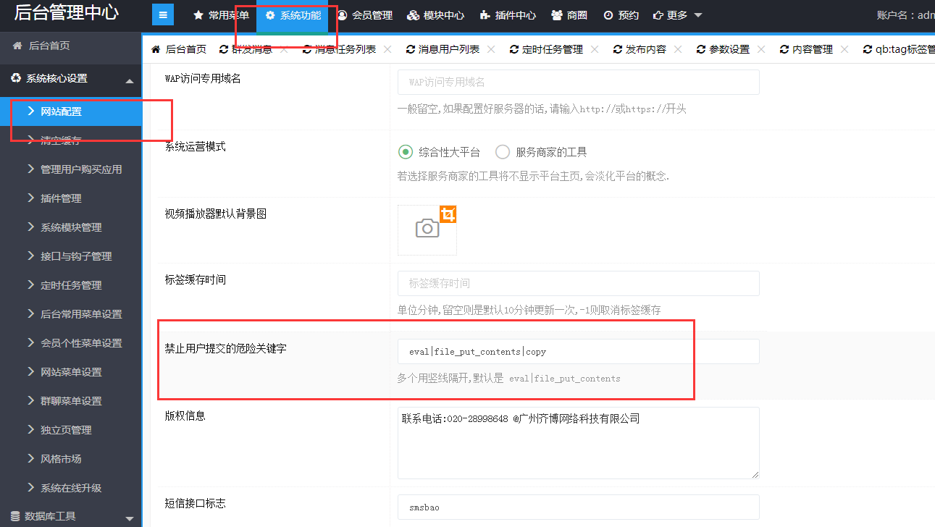Switch to the 后台首页 tab
935x527 pixels.
point(179,49)
